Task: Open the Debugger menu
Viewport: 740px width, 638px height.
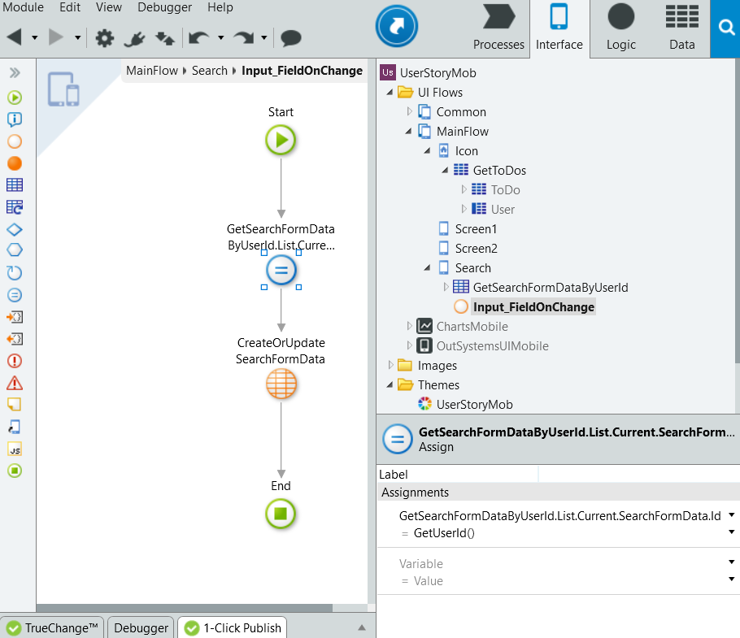Action: pos(164,7)
